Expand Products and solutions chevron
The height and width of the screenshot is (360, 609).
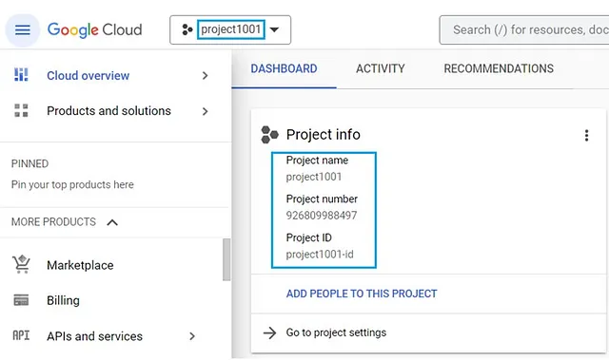coord(206,111)
